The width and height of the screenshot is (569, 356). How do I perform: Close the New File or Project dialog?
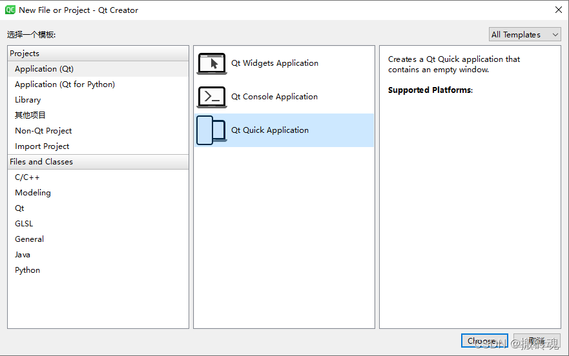[x=559, y=10]
